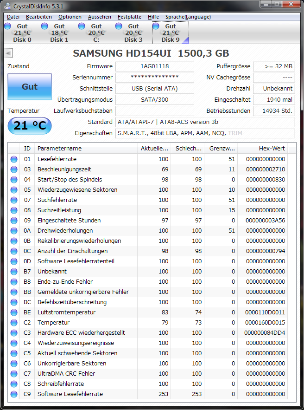
Task: Click the Drehzahl value Unbekannt
Action: pyautogui.click(x=274, y=89)
